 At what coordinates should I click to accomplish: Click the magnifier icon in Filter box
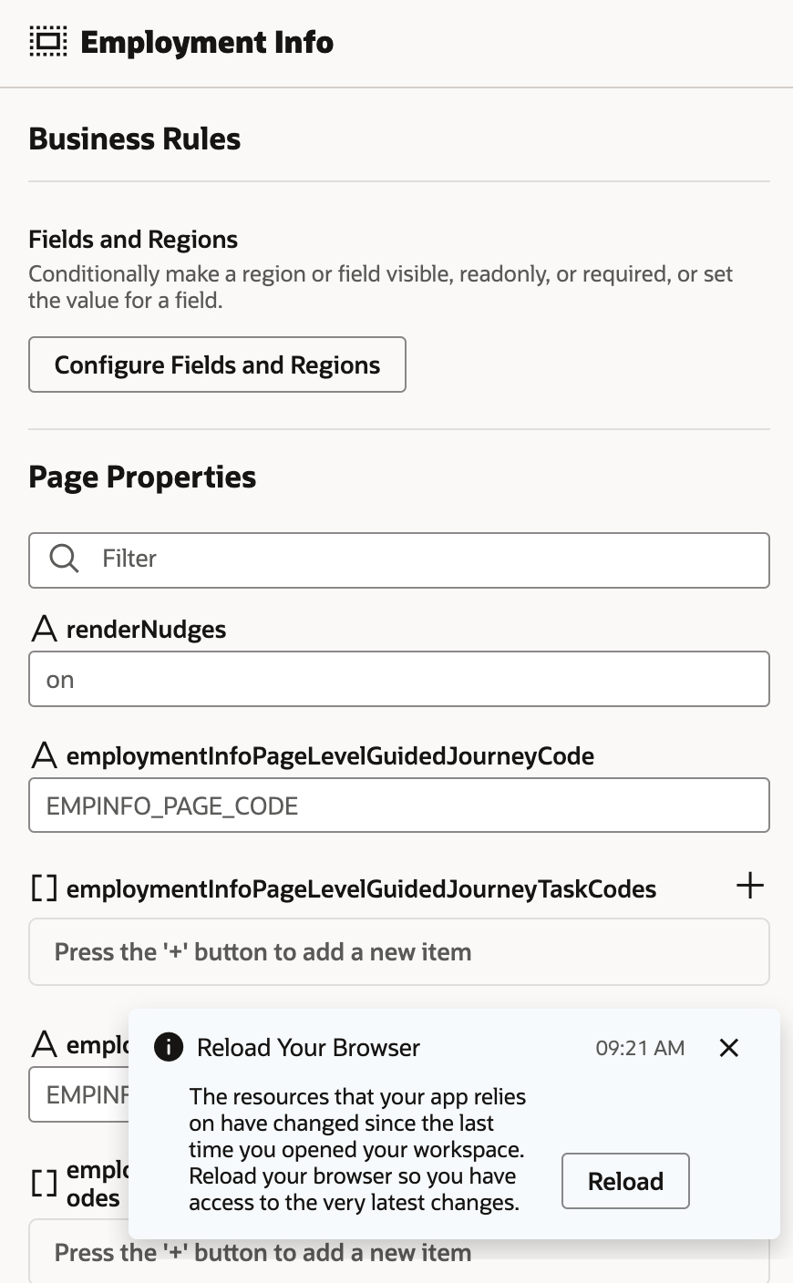(x=64, y=559)
